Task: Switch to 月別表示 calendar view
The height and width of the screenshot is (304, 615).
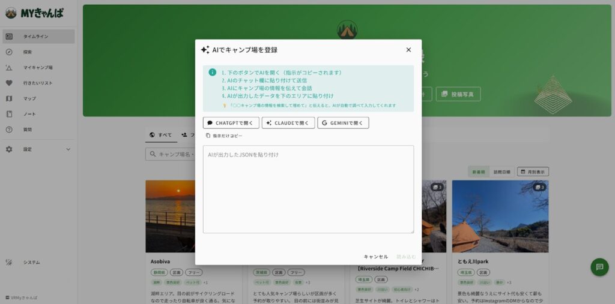Action: point(533,172)
